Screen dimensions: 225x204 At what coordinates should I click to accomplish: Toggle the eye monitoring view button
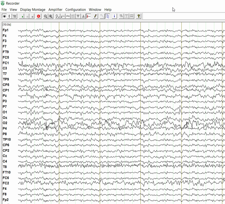point(4,16)
